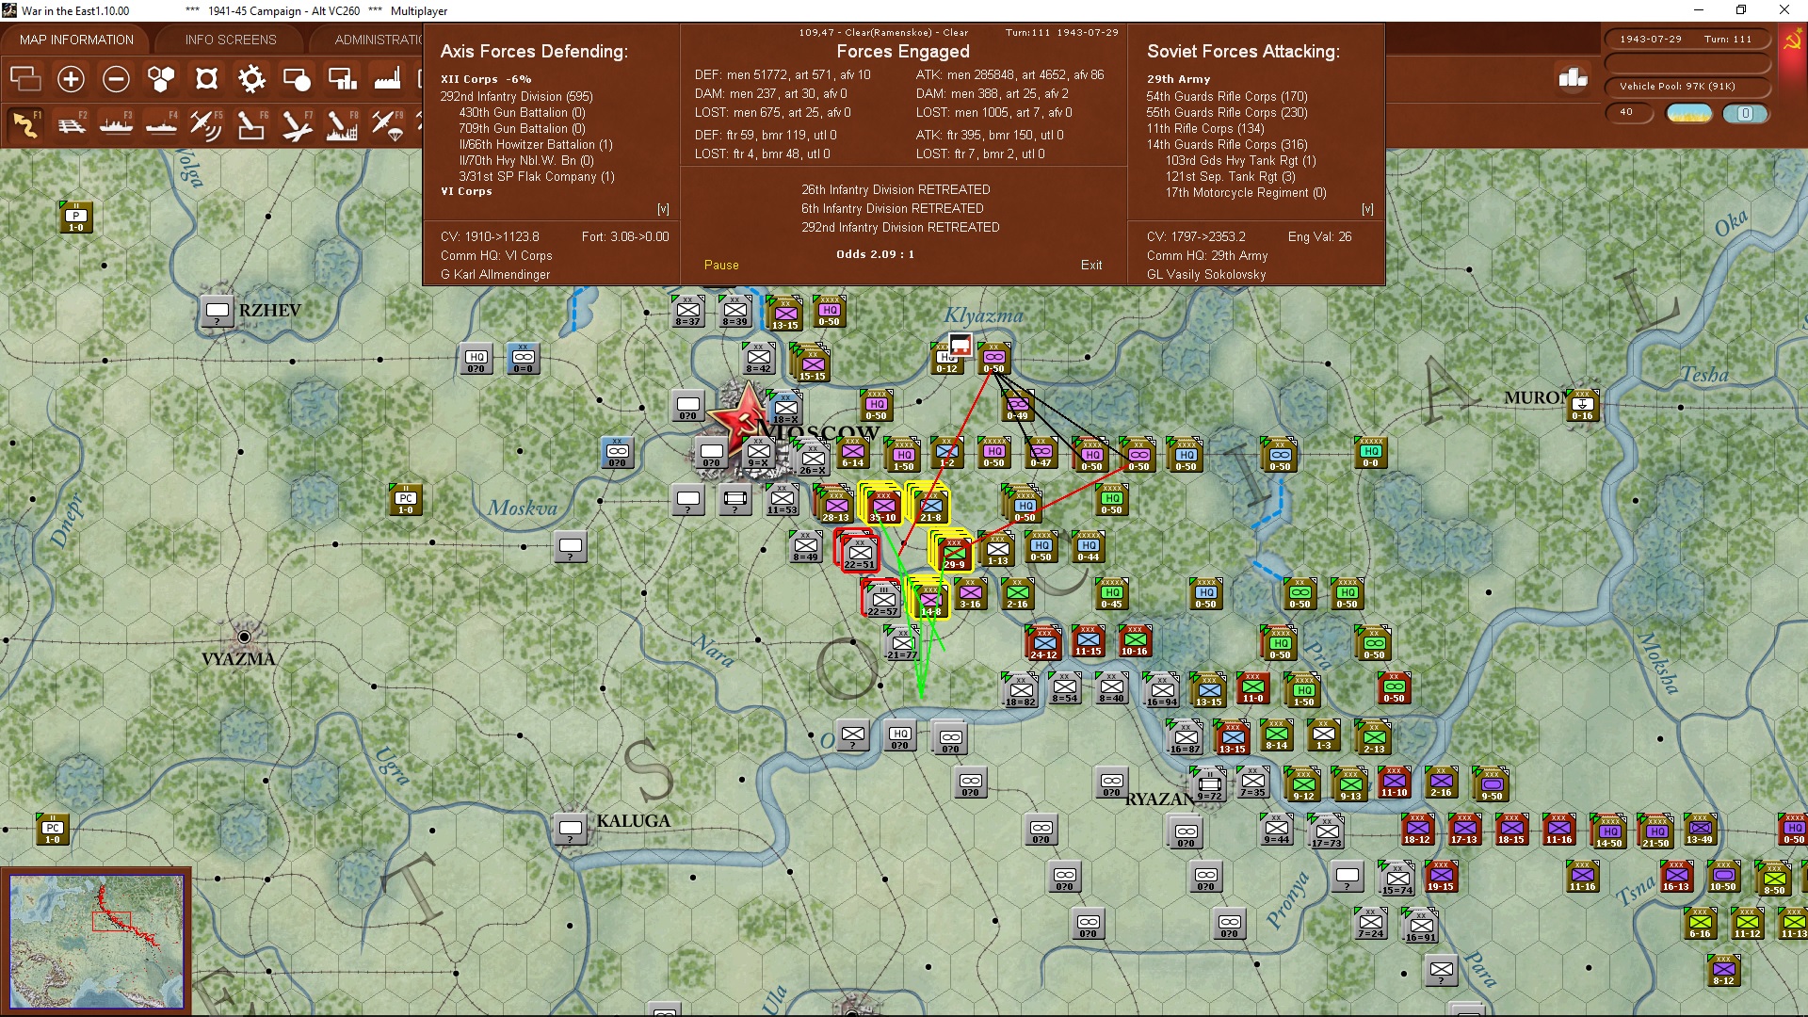Image resolution: width=1808 pixels, height=1017 pixels.
Task: Select the F3 naval transport mode
Action: [x=116, y=124]
